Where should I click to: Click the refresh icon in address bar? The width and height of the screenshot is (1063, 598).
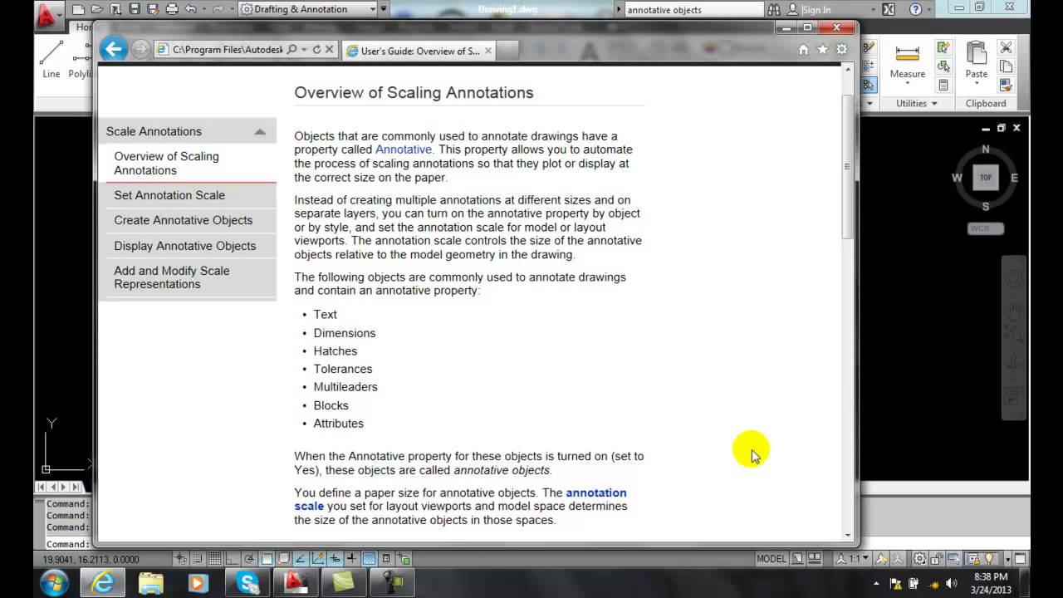pos(316,51)
